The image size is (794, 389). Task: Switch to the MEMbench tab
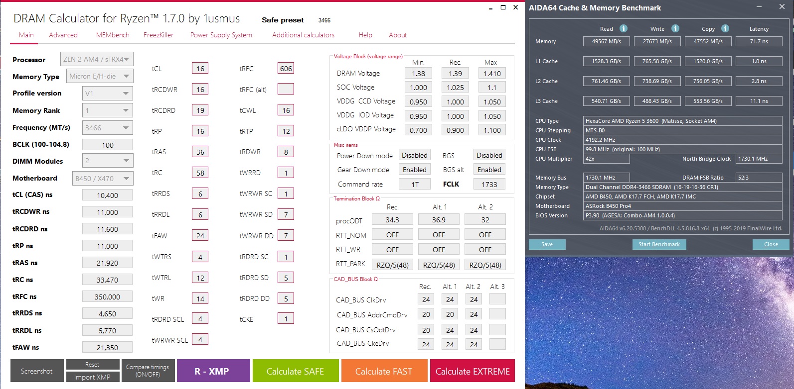click(x=113, y=35)
